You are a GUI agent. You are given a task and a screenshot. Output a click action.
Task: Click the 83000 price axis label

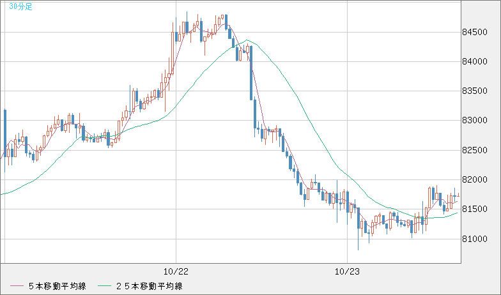point(475,120)
